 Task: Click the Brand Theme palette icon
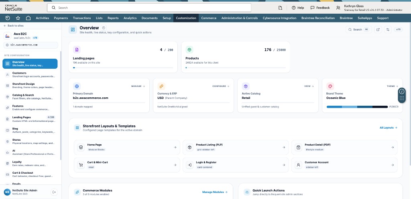(x=330, y=86)
